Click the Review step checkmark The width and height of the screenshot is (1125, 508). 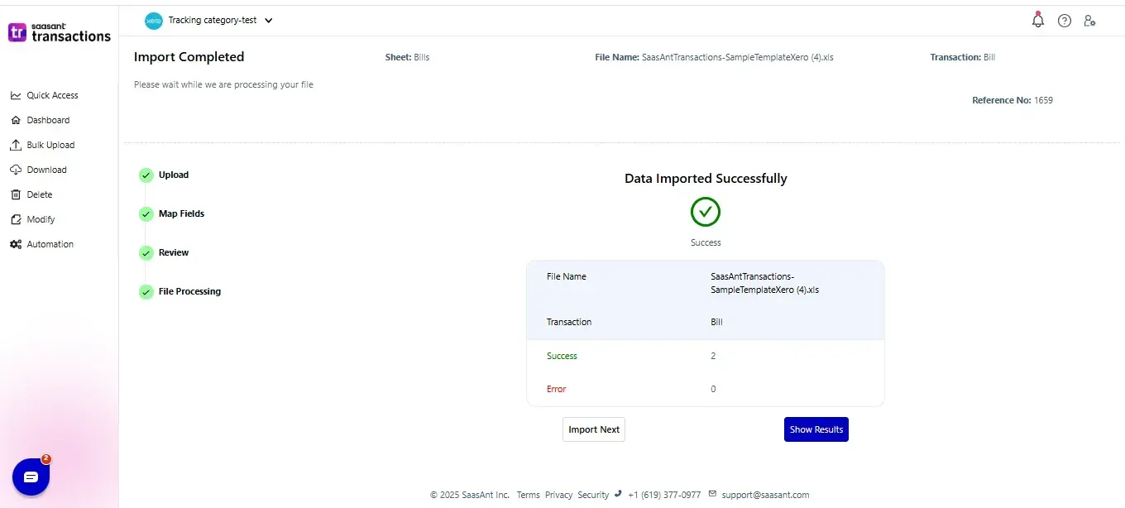click(146, 252)
